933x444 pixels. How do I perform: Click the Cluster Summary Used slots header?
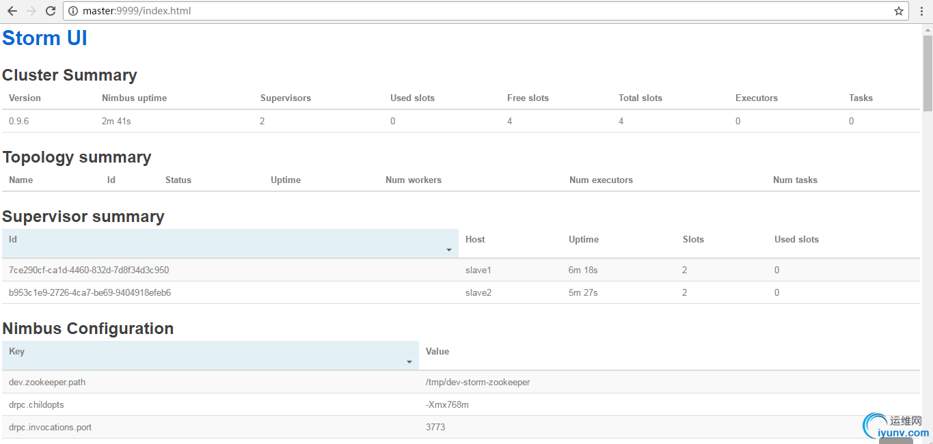tap(412, 98)
